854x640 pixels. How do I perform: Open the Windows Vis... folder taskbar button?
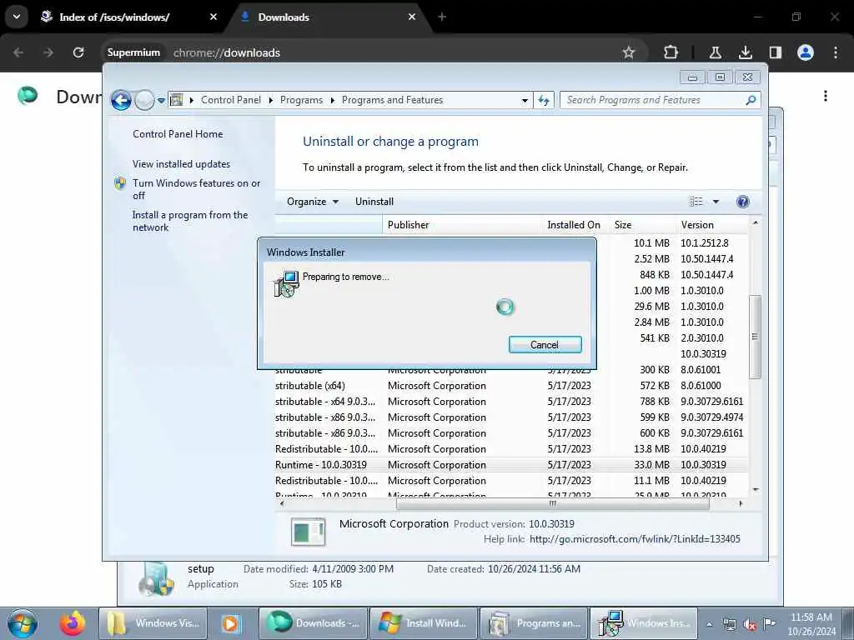pyautogui.click(x=153, y=623)
